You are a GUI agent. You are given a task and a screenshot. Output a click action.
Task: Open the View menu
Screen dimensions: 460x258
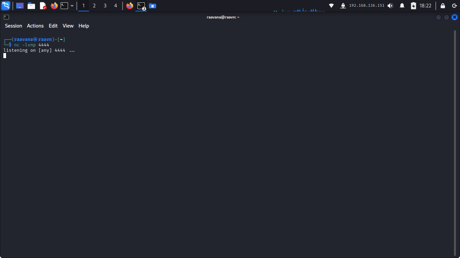[68, 26]
